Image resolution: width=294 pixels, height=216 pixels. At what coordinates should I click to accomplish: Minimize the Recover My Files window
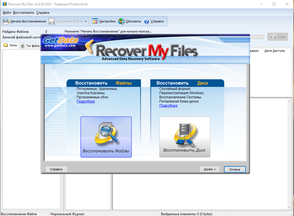[262, 4]
